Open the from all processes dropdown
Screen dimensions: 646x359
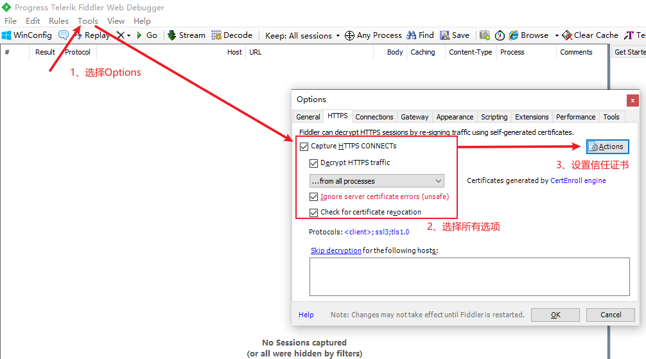376,181
